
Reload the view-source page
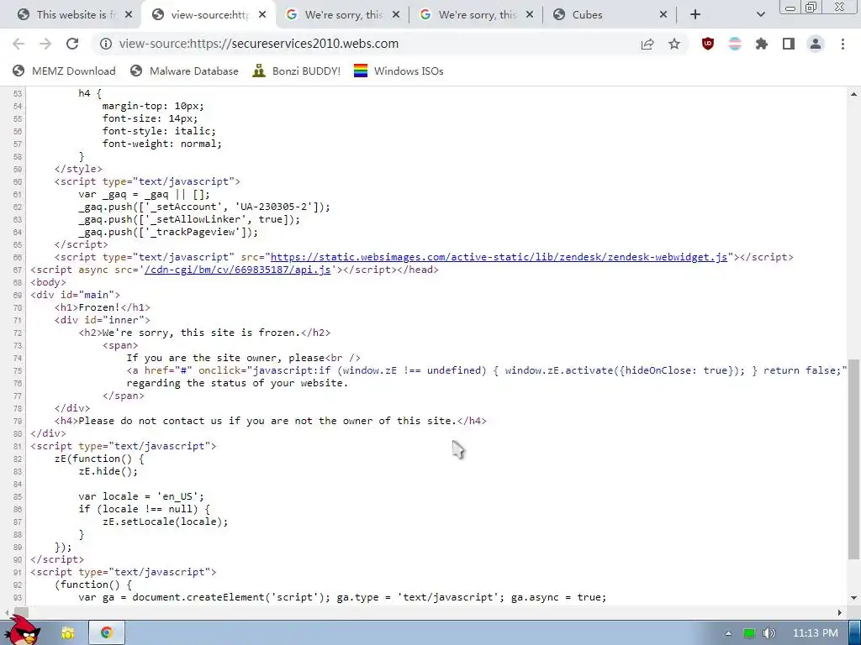pyautogui.click(x=72, y=44)
